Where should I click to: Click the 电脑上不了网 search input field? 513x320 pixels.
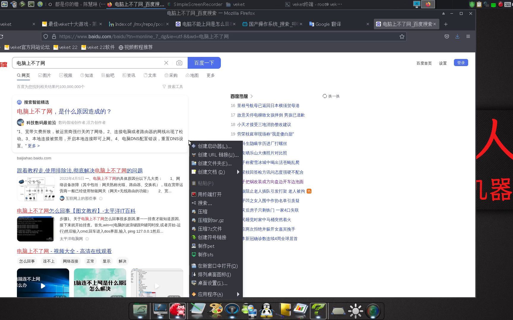[x=88, y=63]
